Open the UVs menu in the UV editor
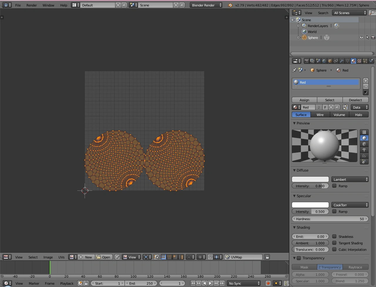This screenshot has width=376, height=287. tap(61, 257)
